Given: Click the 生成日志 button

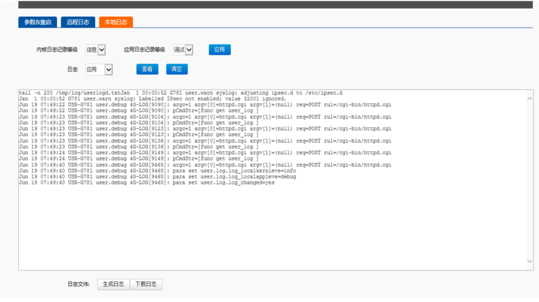Looking at the screenshot, I should (113, 284).
